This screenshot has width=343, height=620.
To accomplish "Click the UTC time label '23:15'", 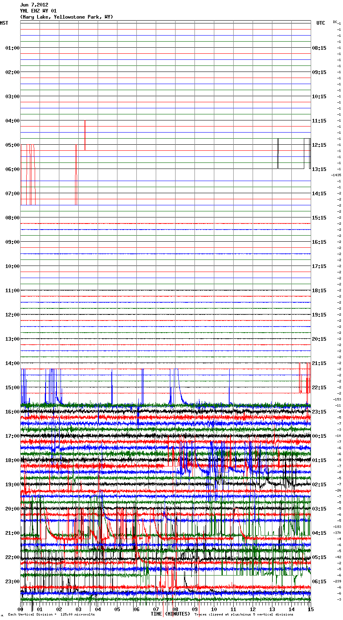I will pyautogui.click(x=319, y=412).
